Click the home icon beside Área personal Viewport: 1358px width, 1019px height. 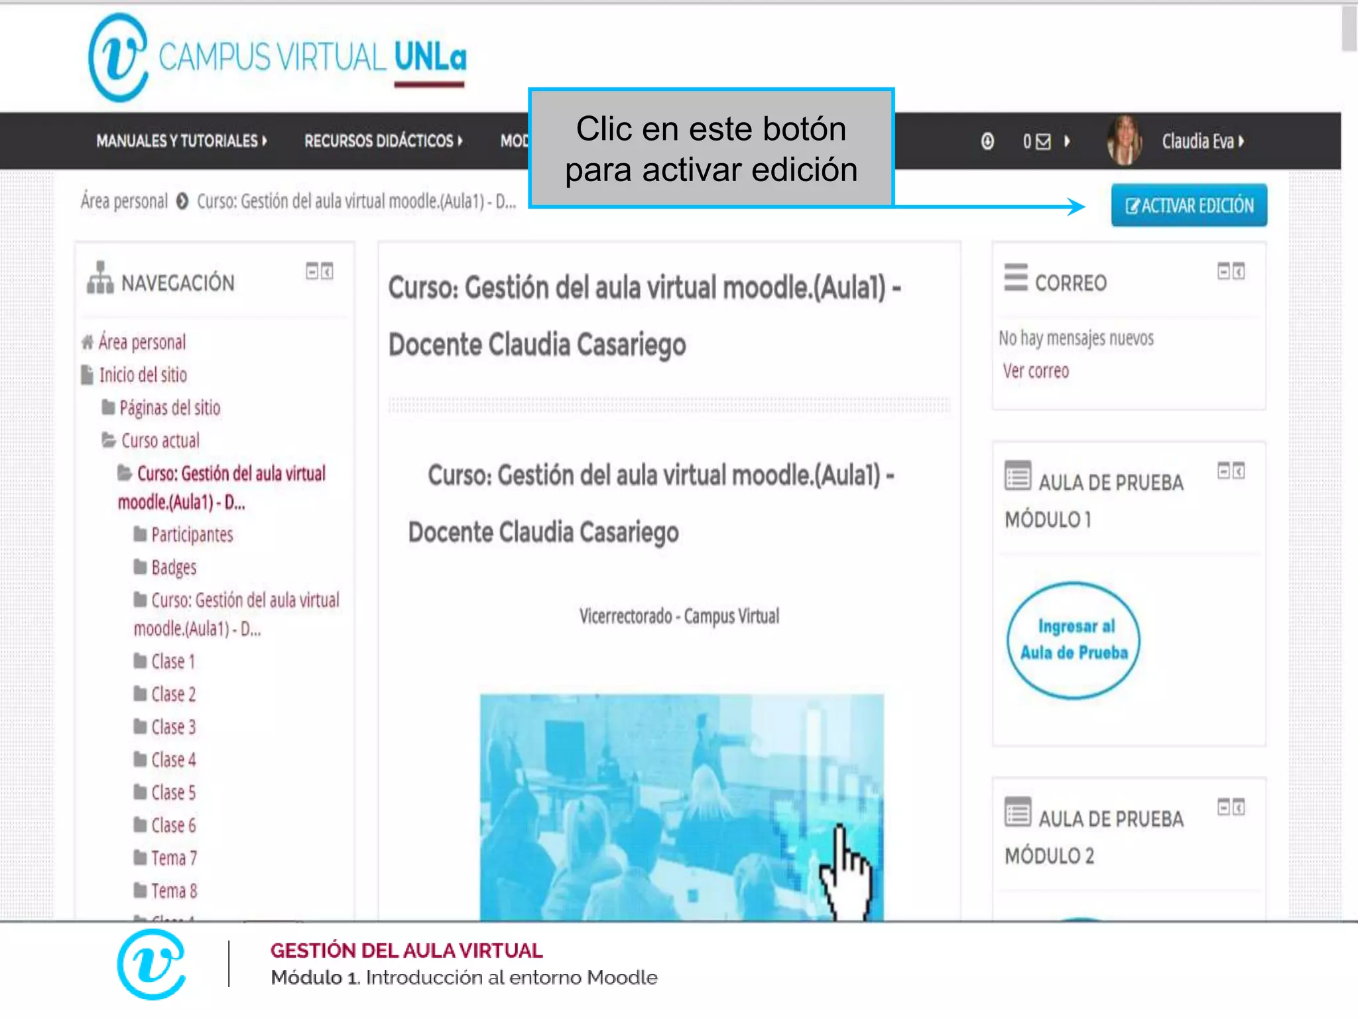[x=88, y=342]
